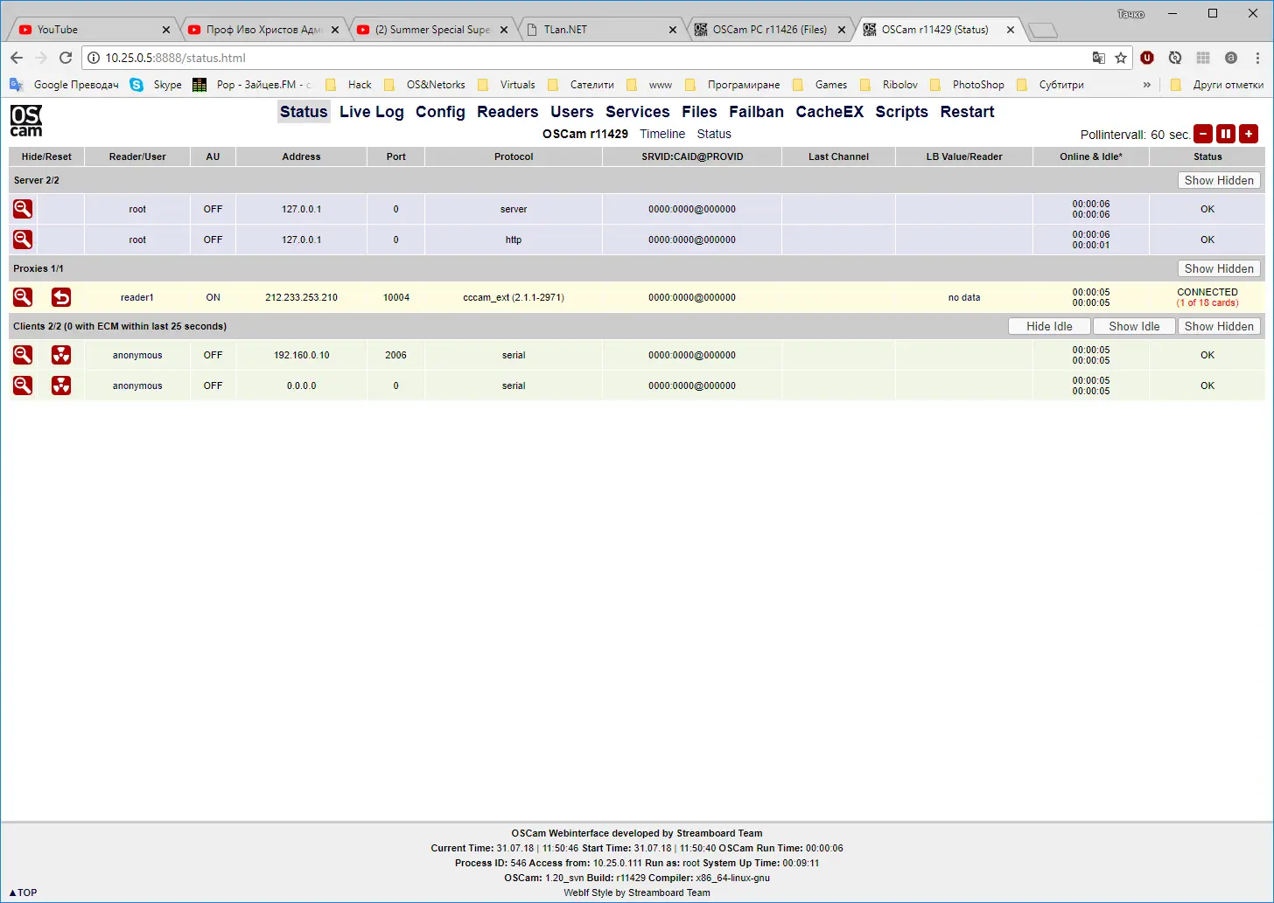Click Show Idle clients button
This screenshot has height=903, width=1274.
pyautogui.click(x=1134, y=326)
